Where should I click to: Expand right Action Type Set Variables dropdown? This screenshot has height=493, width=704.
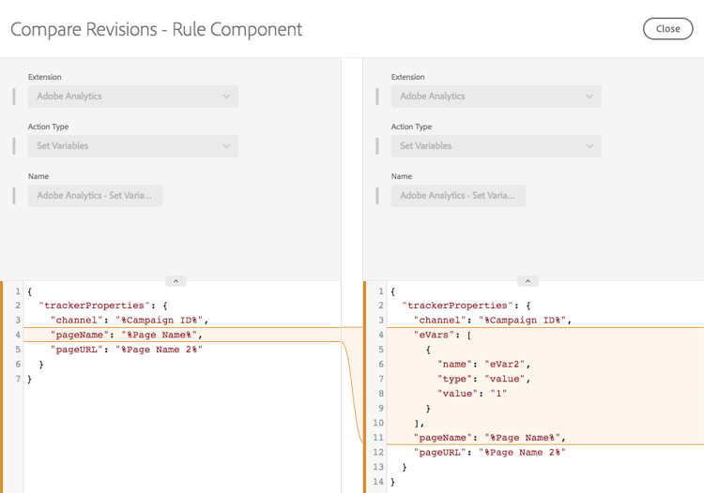[x=496, y=145]
